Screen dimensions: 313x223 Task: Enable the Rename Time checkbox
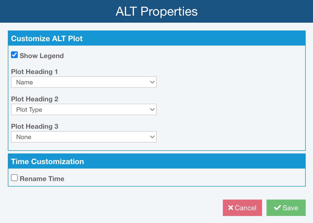(14, 178)
